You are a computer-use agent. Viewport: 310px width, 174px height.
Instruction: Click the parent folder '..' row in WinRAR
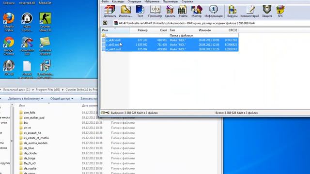tap(170, 35)
